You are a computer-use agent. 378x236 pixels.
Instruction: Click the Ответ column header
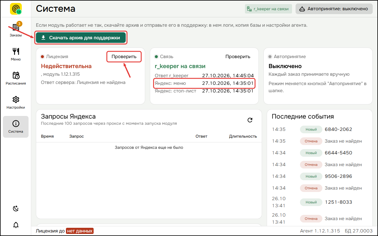click(x=201, y=136)
